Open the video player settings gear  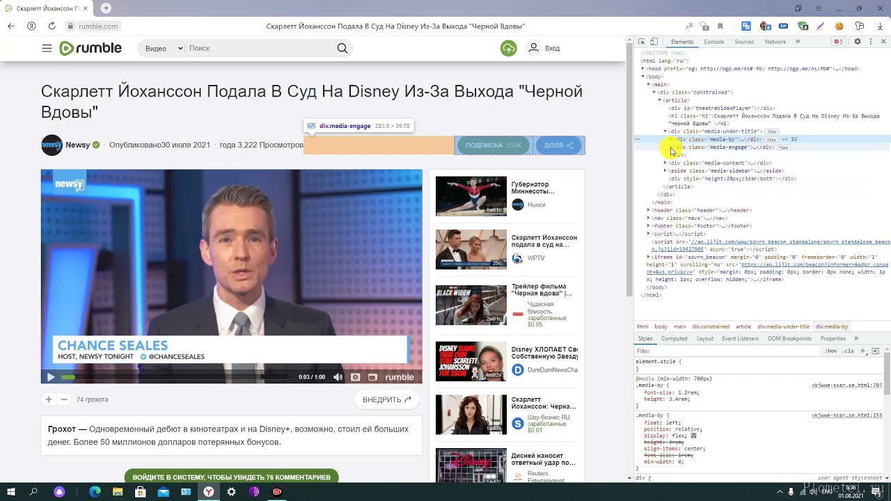(x=355, y=377)
